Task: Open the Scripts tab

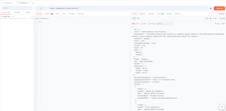Action: (72, 14)
